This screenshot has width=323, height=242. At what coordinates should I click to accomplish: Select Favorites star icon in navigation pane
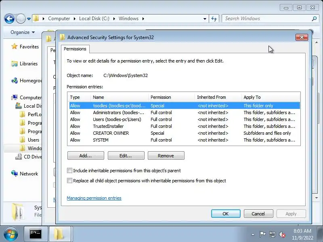[x=15, y=46]
